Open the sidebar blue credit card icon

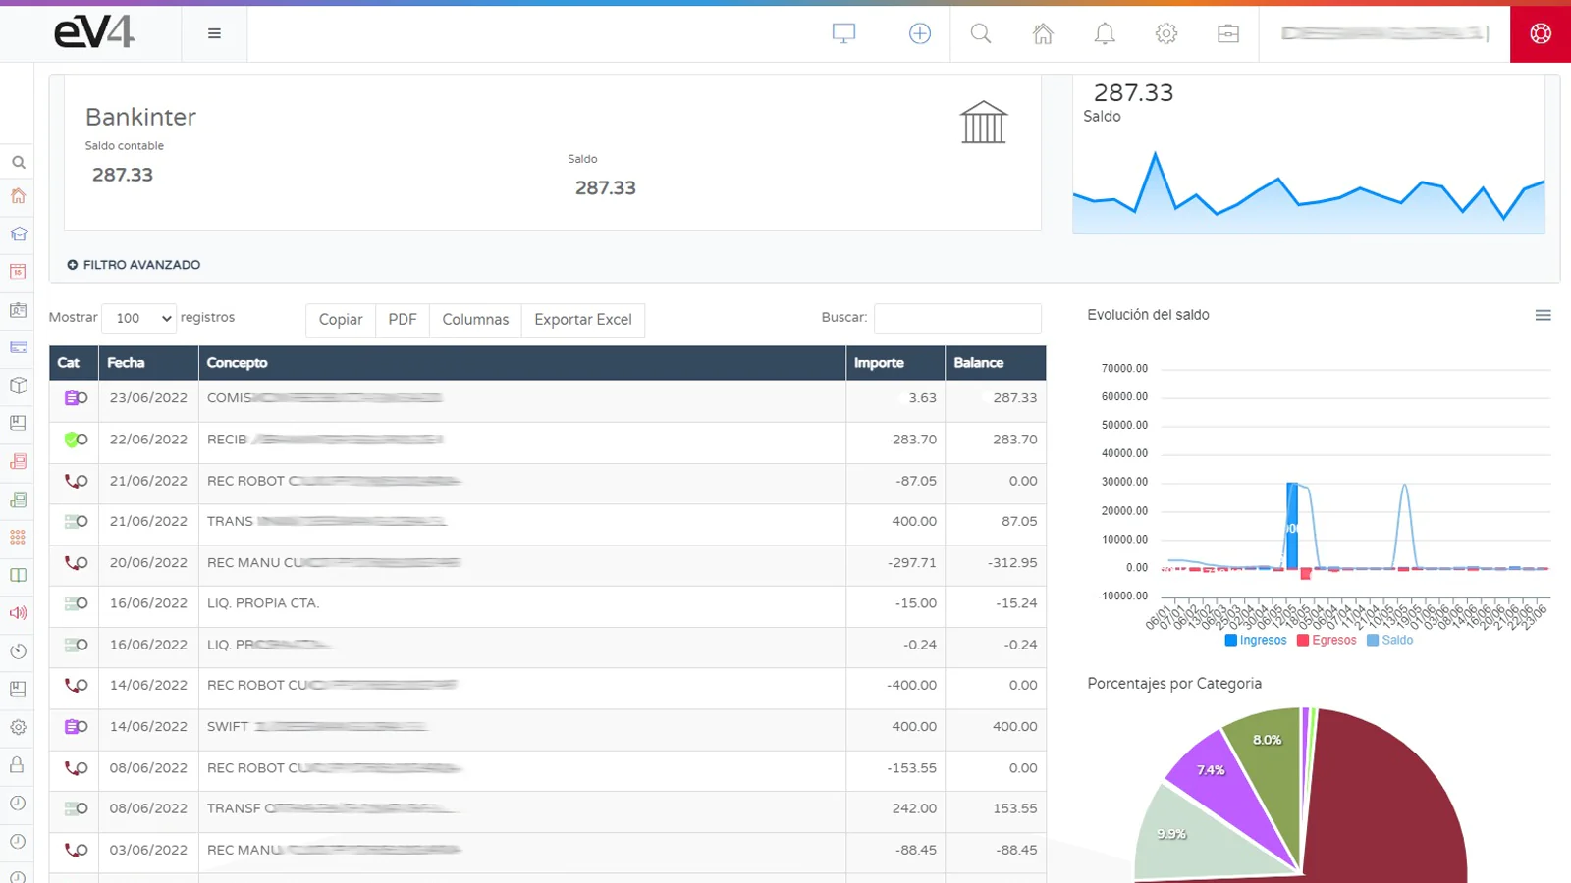tap(18, 347)
